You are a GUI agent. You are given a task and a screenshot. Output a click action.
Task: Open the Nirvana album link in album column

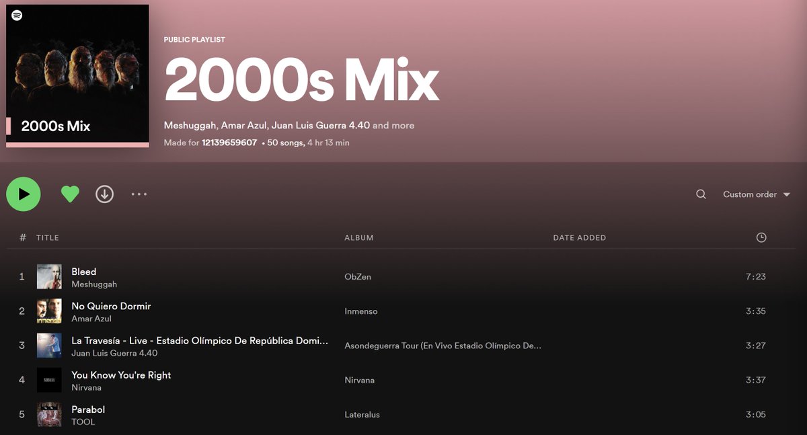[360, 380]
